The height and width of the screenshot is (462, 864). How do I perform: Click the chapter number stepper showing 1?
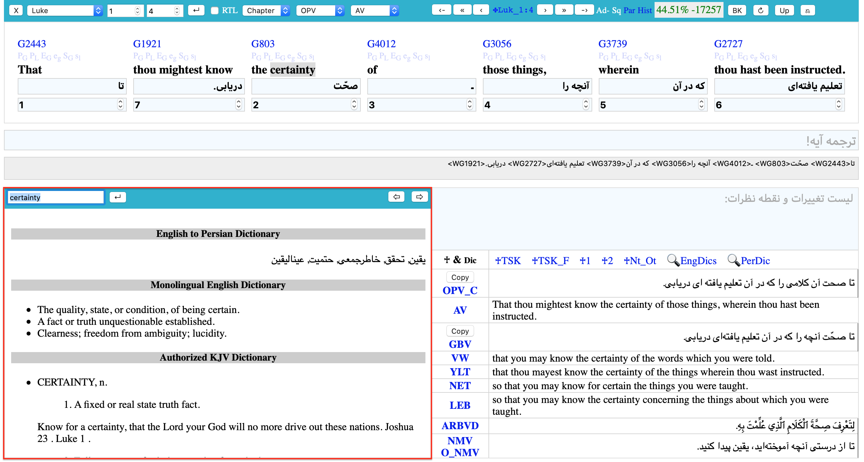click(125, 11)
